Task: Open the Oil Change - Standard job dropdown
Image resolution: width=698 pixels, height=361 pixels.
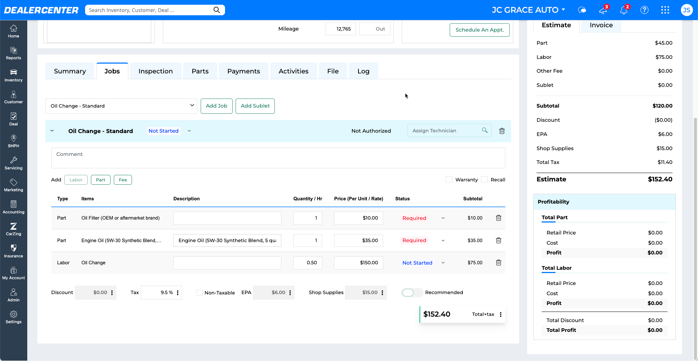Action: pyautogui.click(x=121, y=106)
